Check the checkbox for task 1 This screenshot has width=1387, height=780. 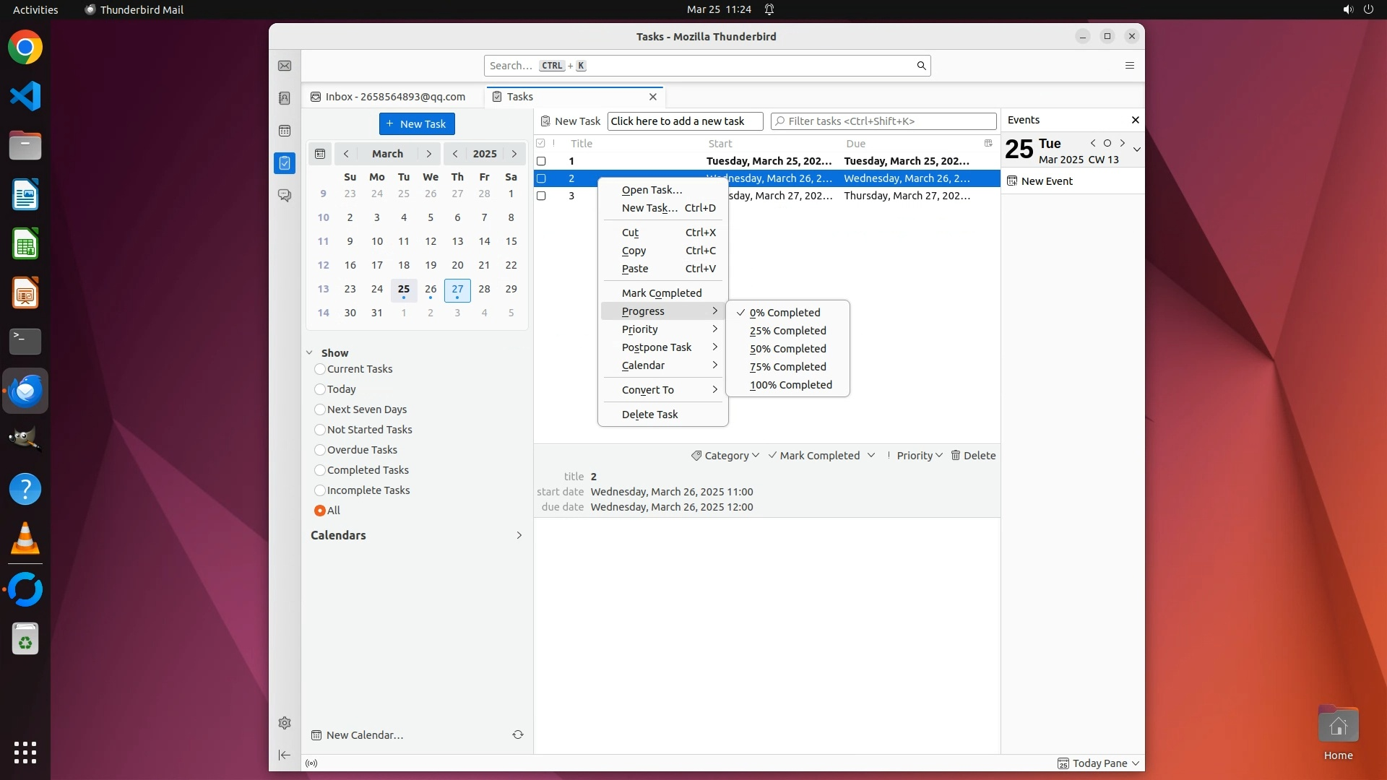541,161
